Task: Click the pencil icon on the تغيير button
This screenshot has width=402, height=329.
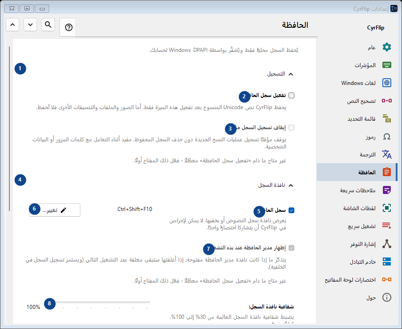Action: point(63,210)
